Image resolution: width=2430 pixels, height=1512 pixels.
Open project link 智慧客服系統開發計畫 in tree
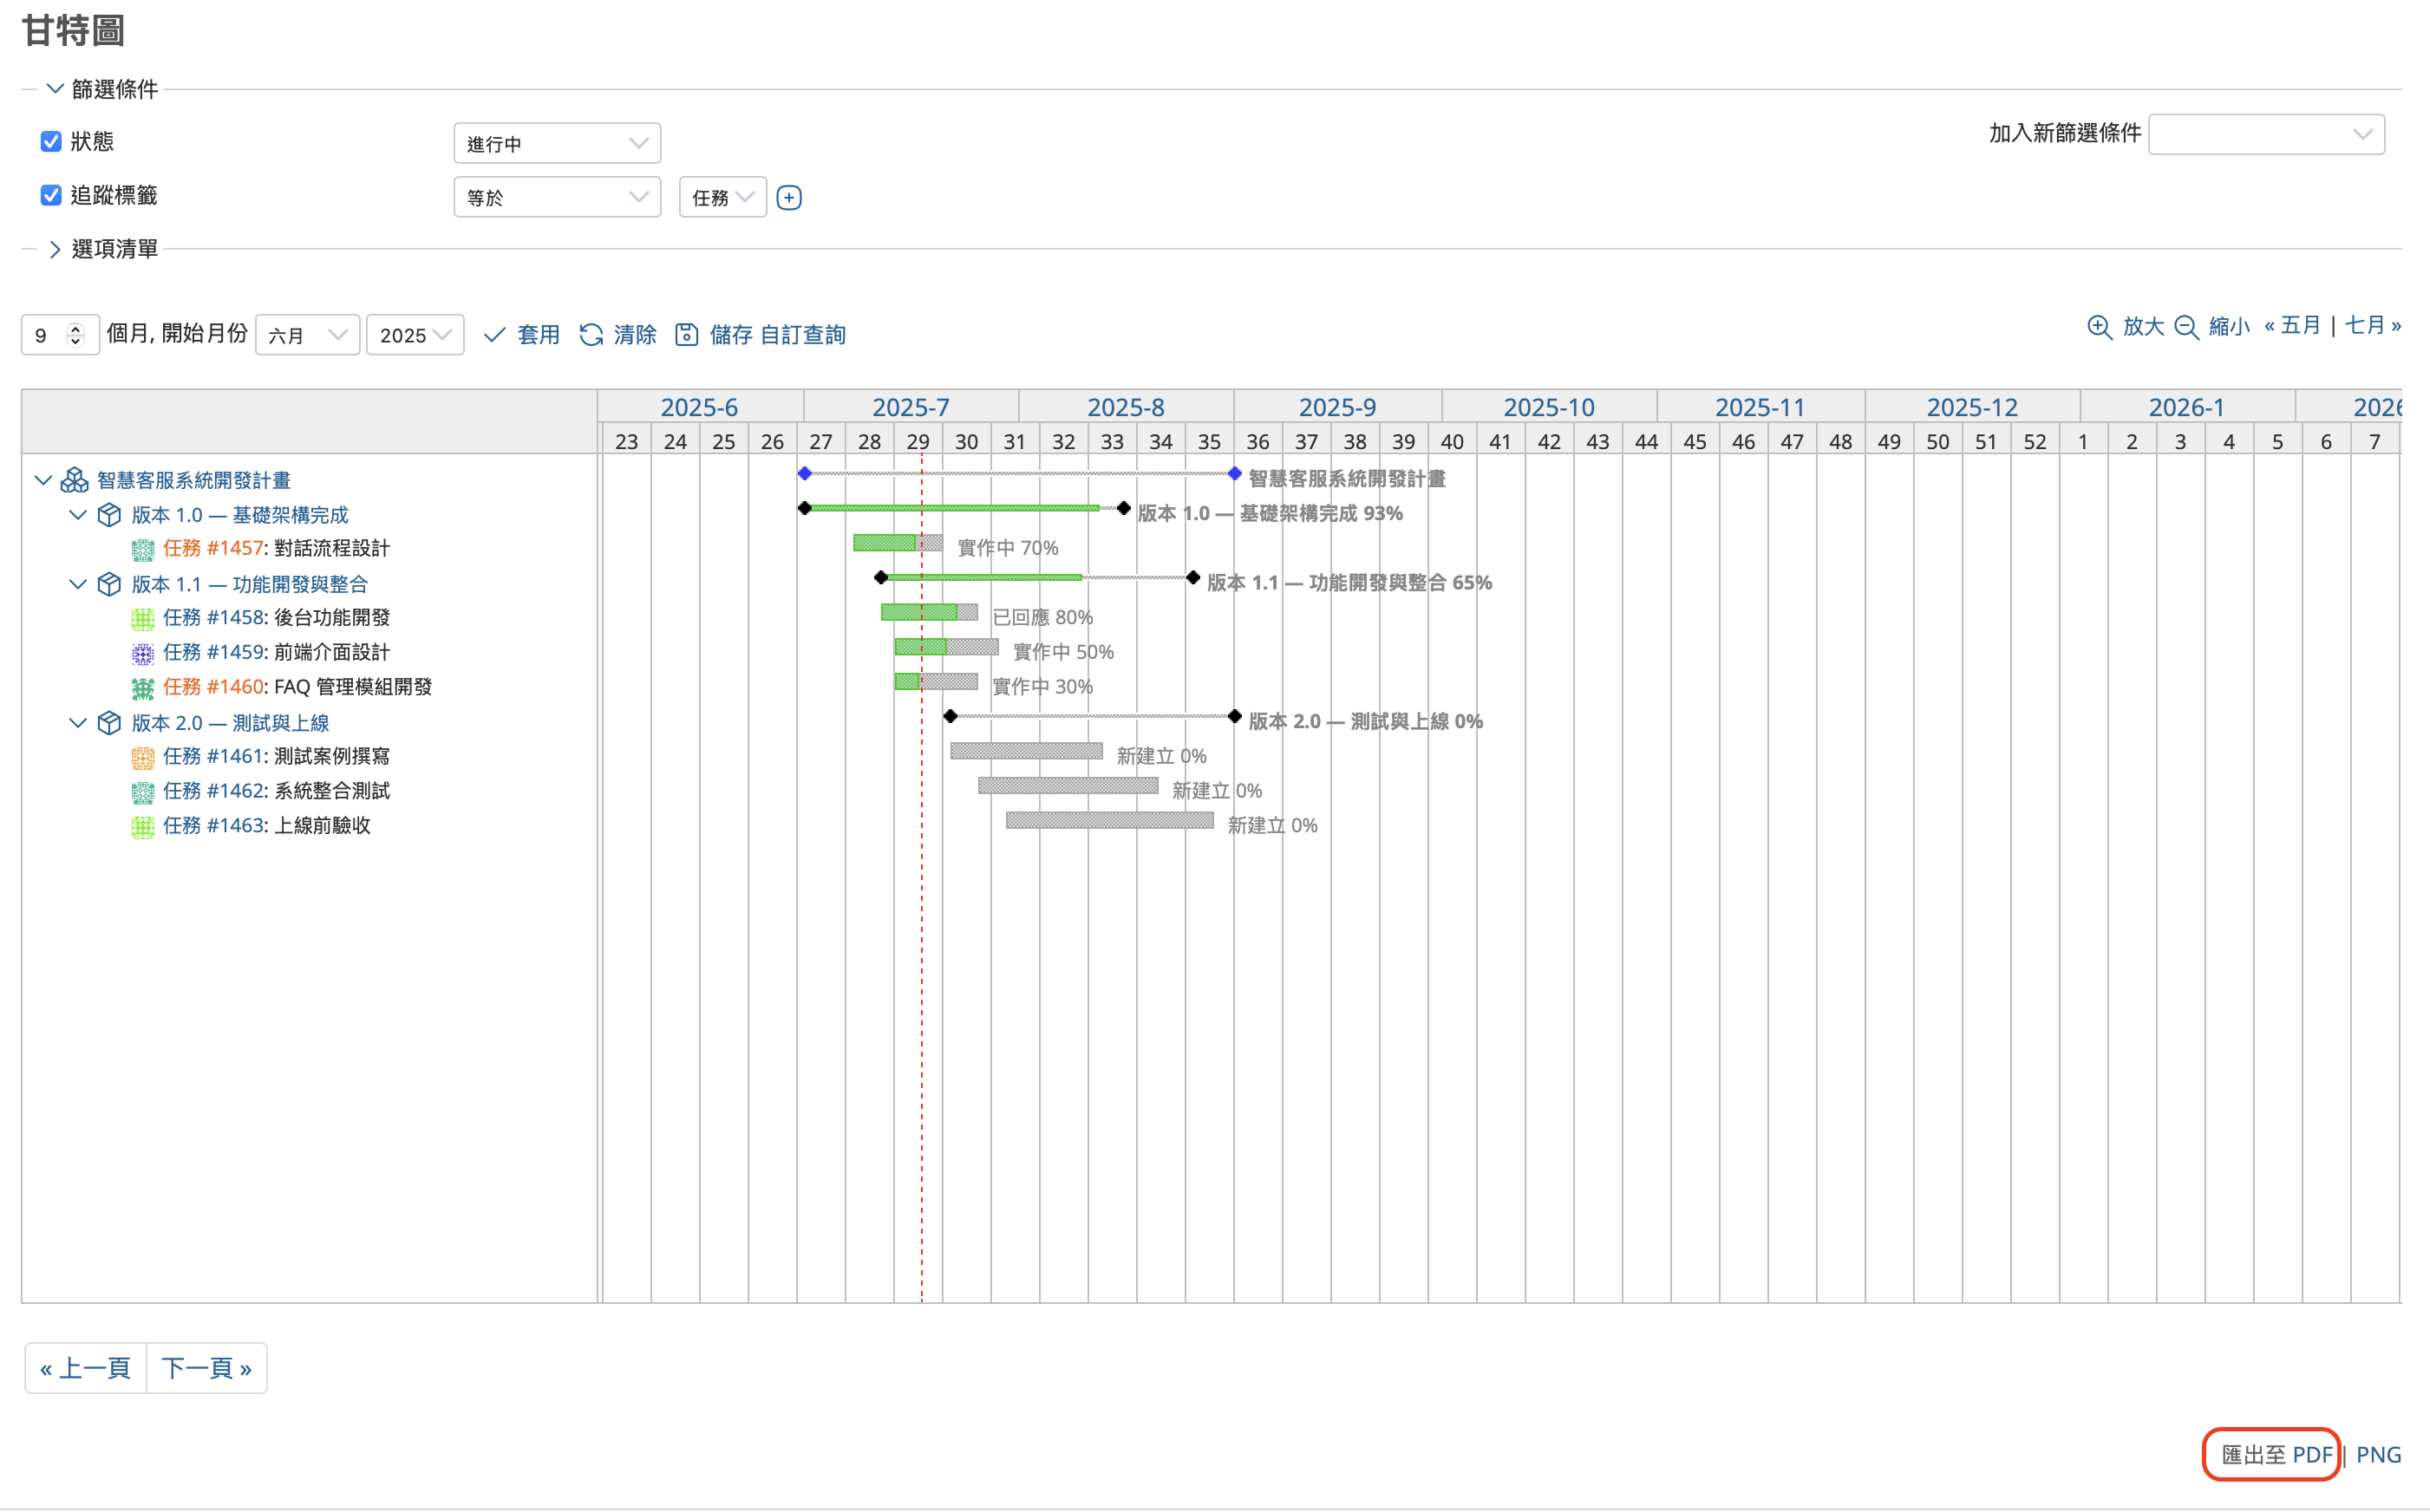coord(193,480)
